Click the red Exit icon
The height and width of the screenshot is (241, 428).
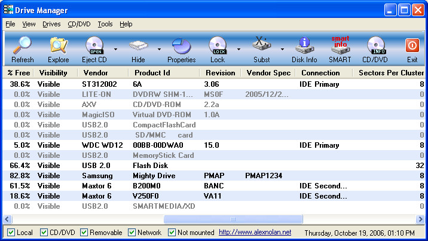click(412, 45)
